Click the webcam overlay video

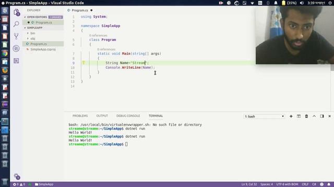point(295,35)
